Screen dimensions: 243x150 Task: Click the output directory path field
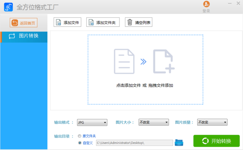coord(134,143)
